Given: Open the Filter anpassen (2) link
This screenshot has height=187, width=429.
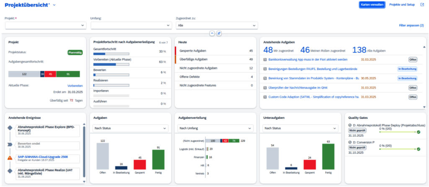Looking at the screenshot, I should 411,26.
